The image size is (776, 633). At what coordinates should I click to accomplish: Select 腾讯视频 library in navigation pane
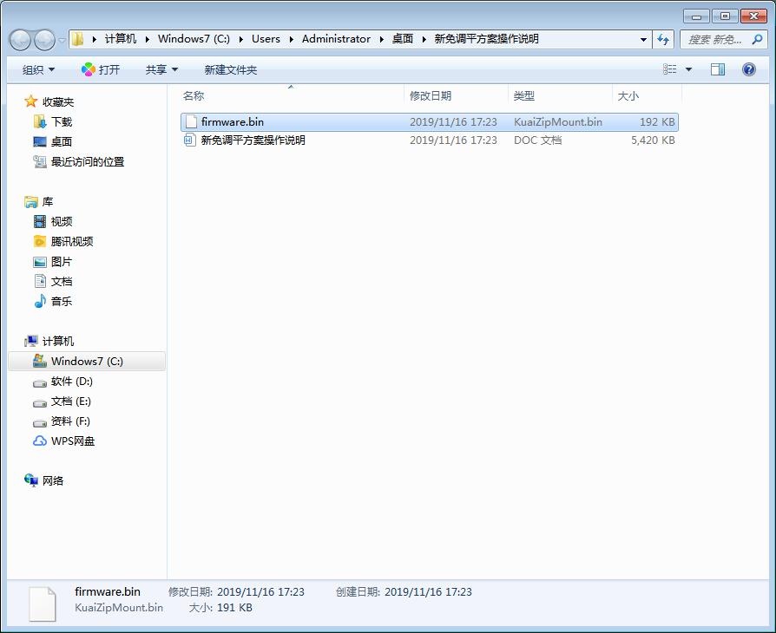[71, 242]
